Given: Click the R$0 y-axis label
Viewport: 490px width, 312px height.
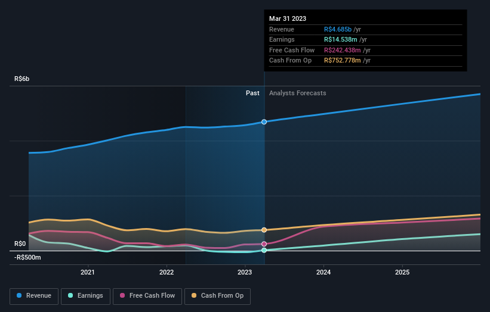Looking at the screenshot, I should pyautogui.click(x=20, y=244).
